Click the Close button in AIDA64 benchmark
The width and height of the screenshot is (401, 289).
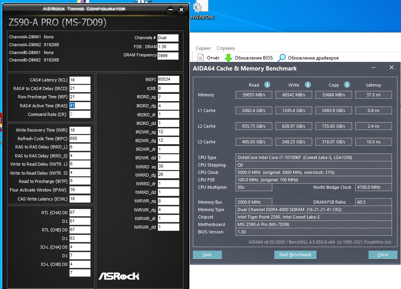coord(383,255)
